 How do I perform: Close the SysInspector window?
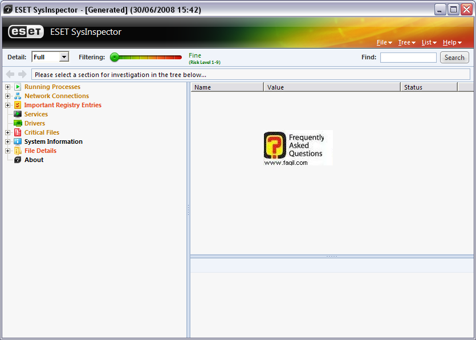[466, 10]
